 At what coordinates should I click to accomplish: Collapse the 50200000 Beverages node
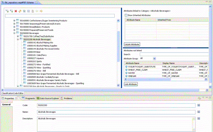coord(14,33)
